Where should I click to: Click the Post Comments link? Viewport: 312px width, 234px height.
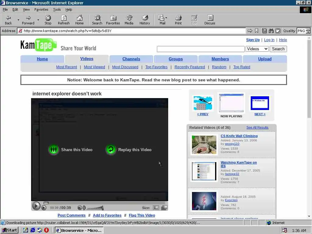(x=71, y=215)
